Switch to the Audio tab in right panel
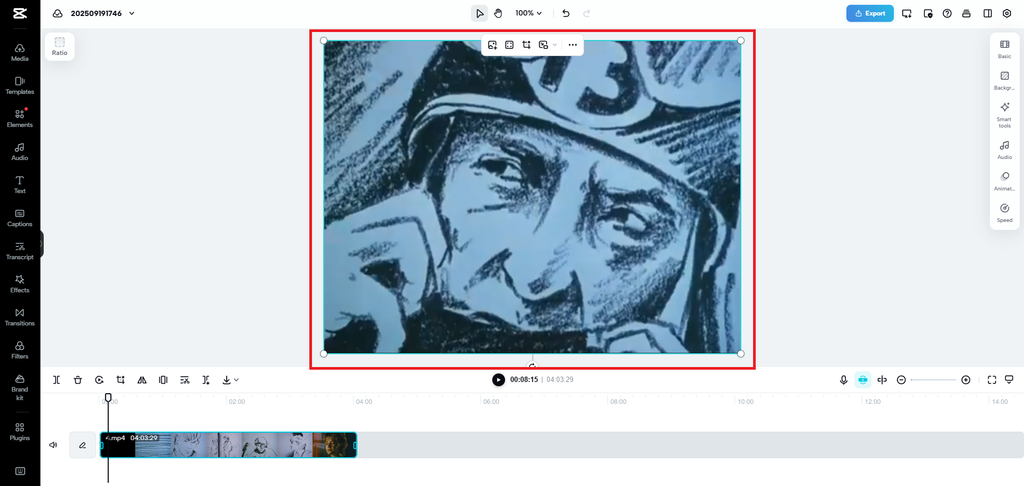1024x486 pixels. (x=1004, y=150)
